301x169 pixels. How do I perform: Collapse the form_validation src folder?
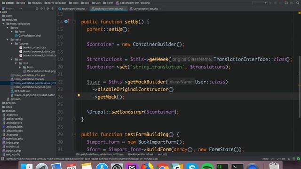(x=8, y=28)
